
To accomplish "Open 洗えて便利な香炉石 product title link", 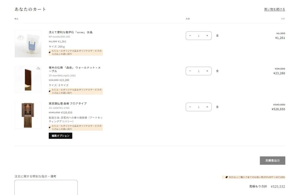I will (x=71, y=32).
